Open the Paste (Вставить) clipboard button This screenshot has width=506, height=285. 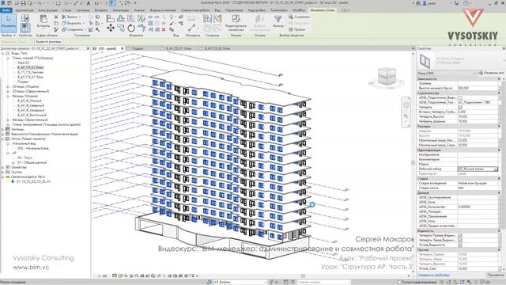(43, 21)
